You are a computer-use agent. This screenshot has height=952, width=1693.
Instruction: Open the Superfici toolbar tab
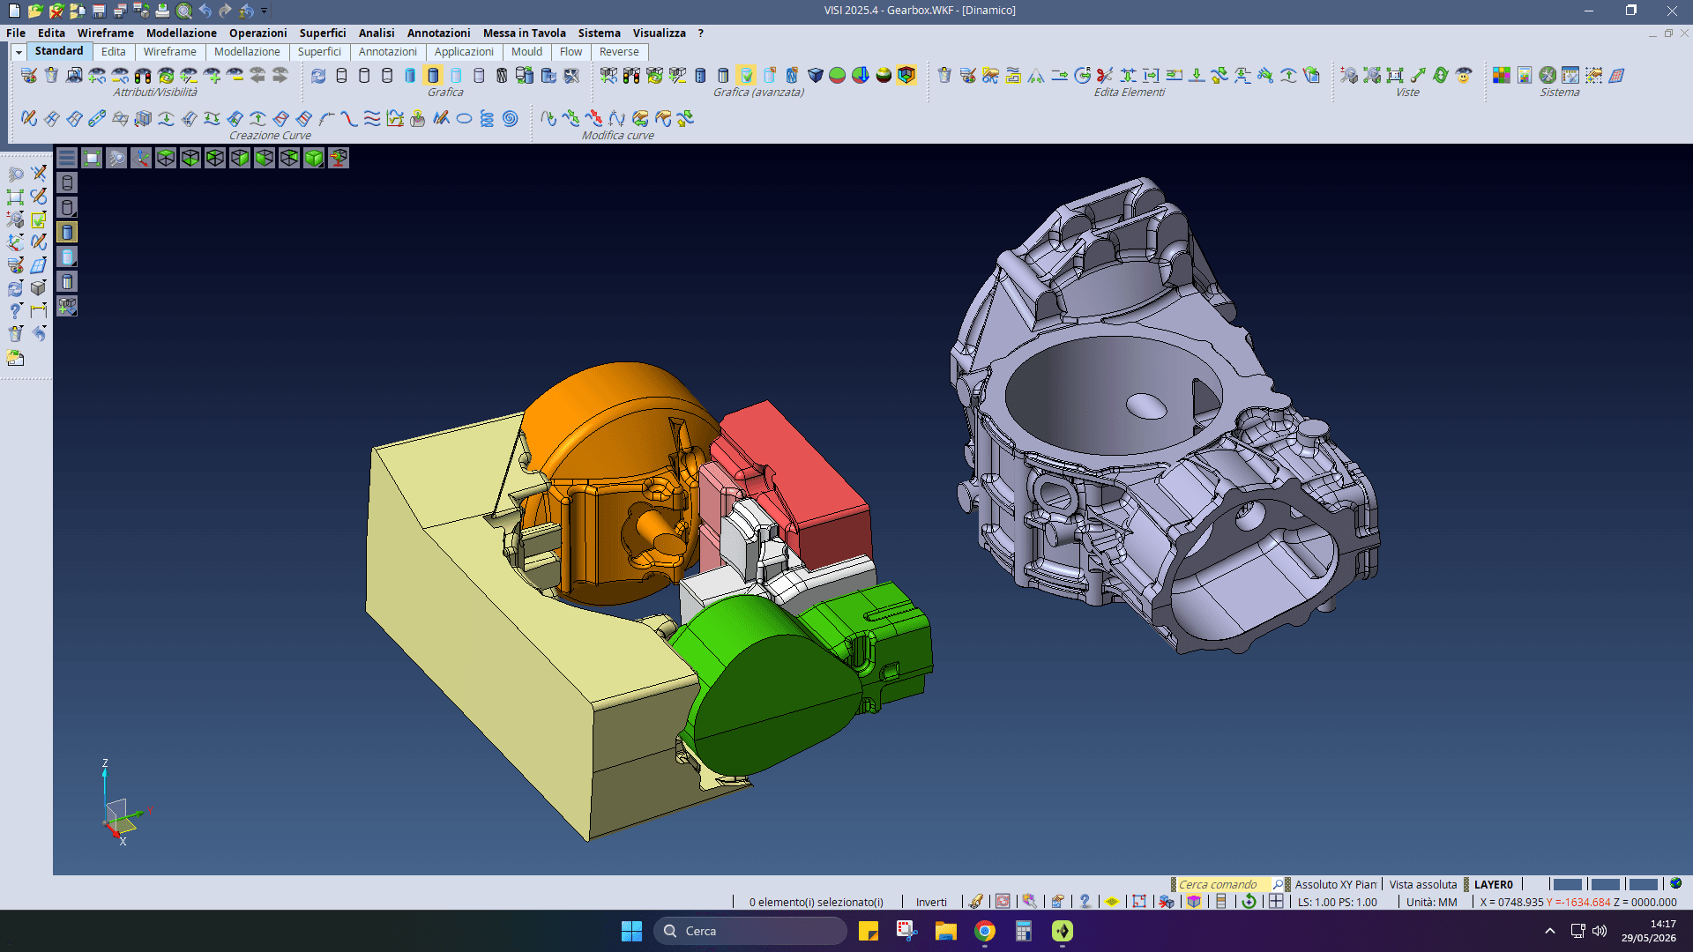click(319, 52)
